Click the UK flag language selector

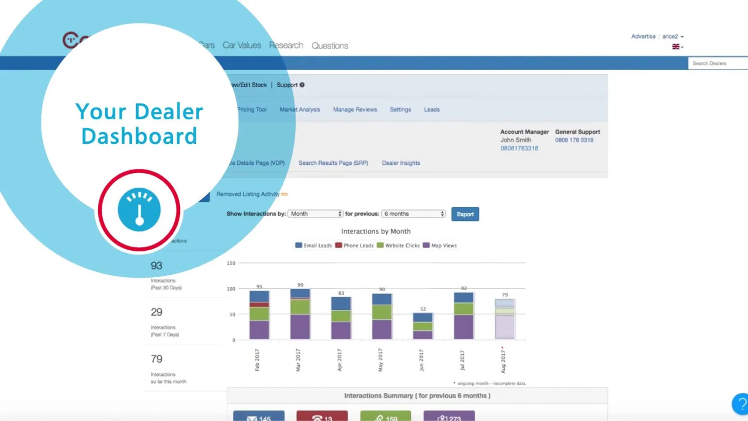point(677,47)
